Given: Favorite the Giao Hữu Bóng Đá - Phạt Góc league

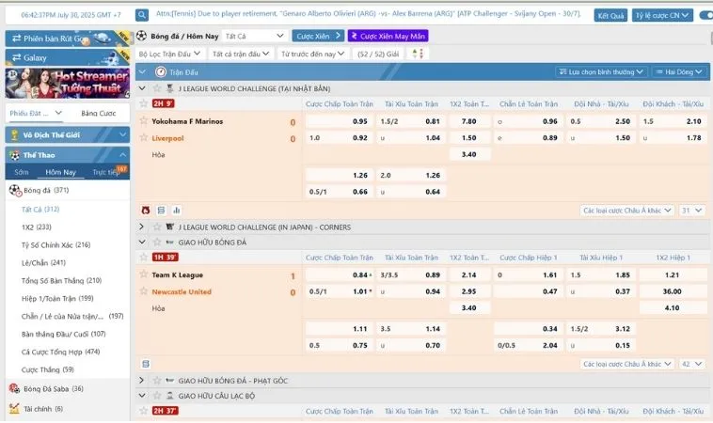Looking at the screenshot, I should [157, 380].
